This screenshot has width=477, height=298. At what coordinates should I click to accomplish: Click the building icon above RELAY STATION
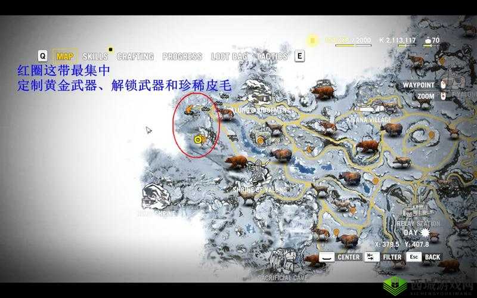[x=418, y=212]
